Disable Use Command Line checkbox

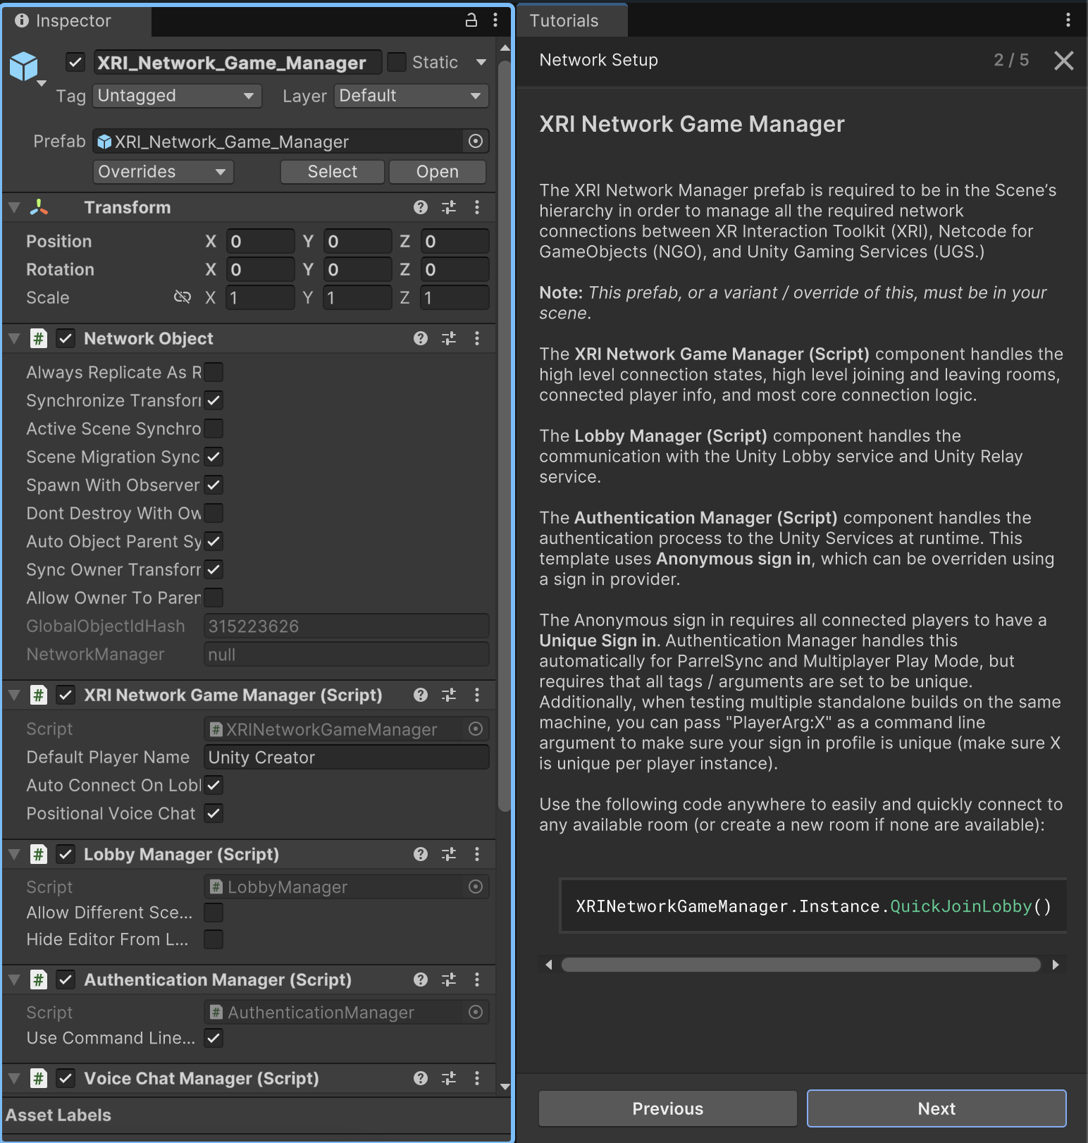click(214, 1038)
